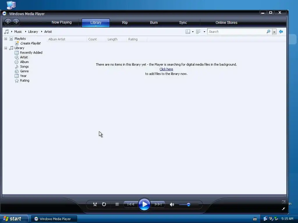Click the search magnifier icon
Viewport: 298px width, 223px height.
click(x=268, y=31)
